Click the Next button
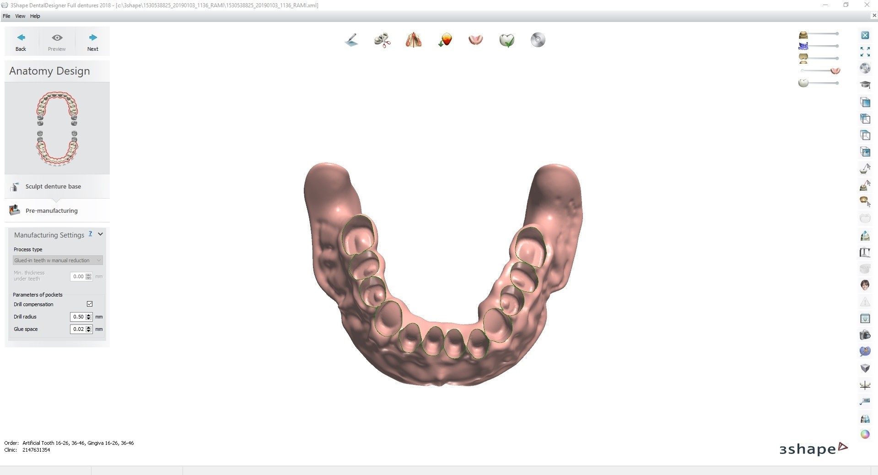 (92, 41)
